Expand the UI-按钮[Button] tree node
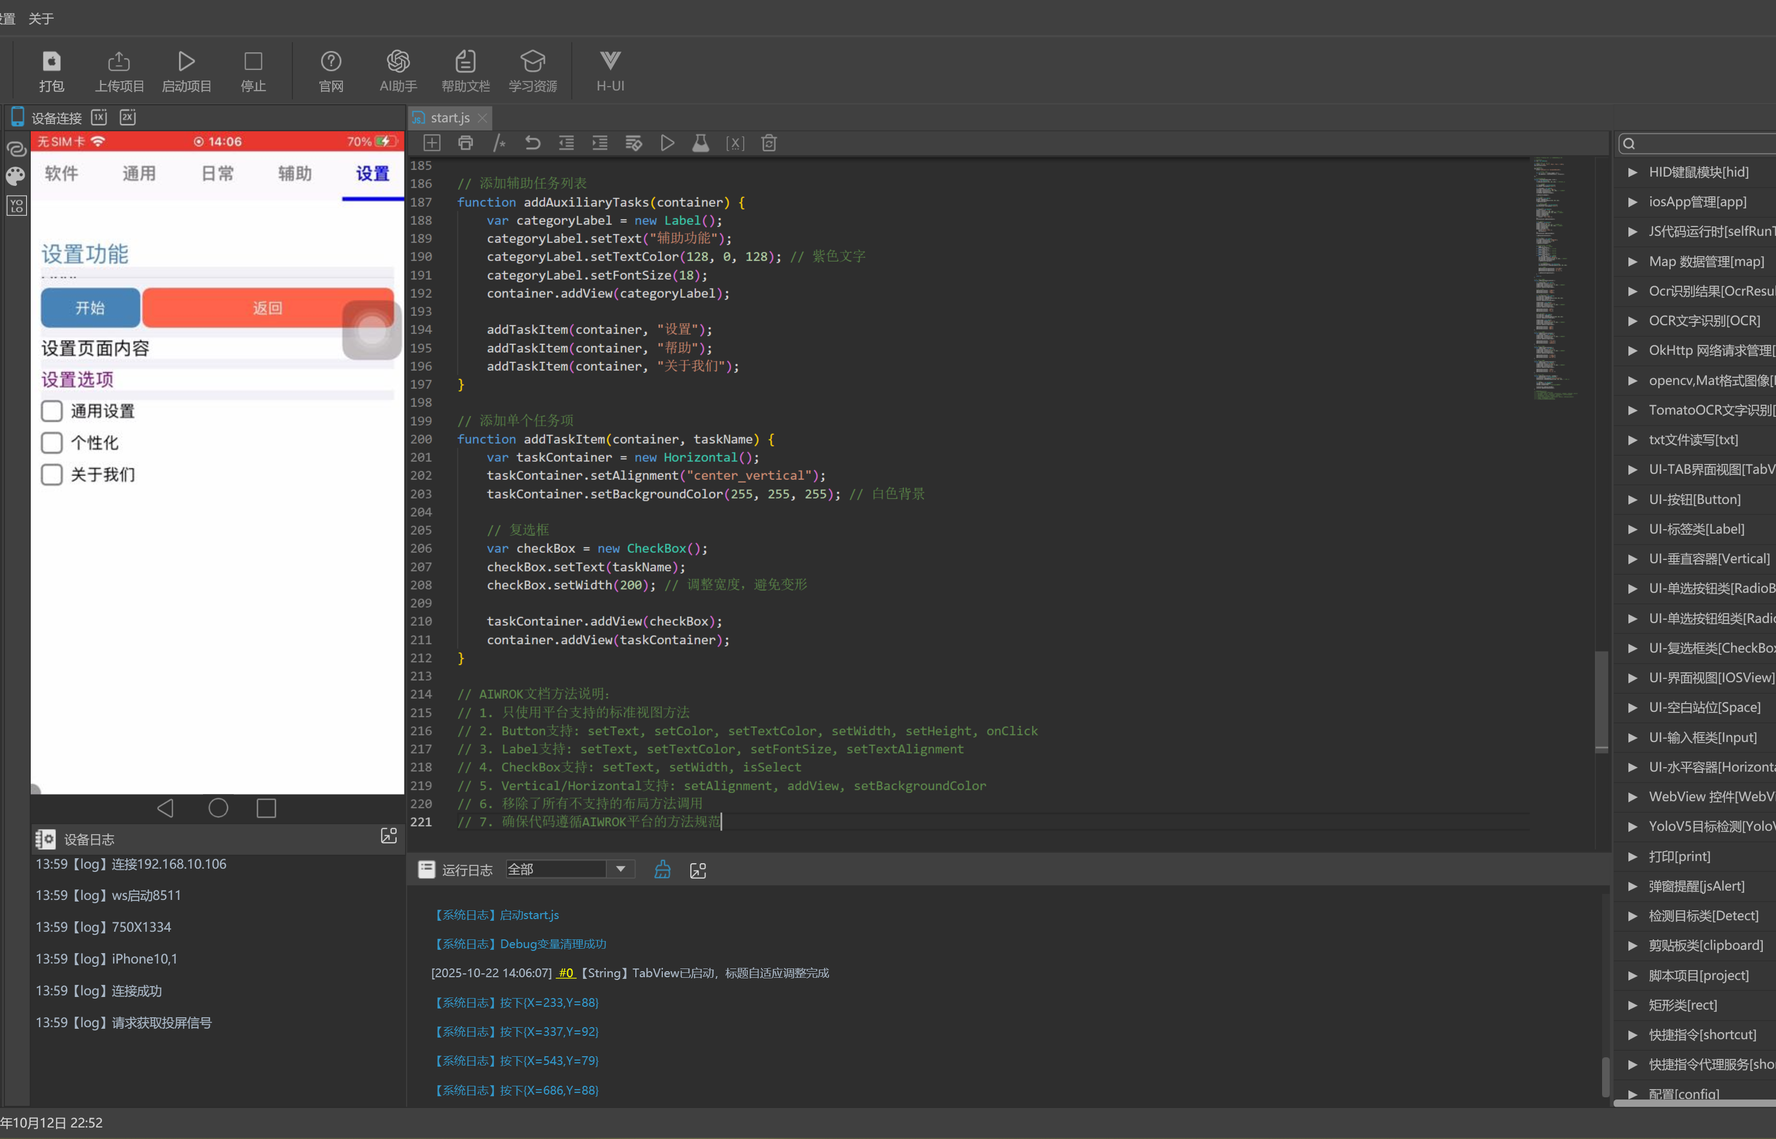This screenshot has width=1776, height=1139. coord(1632,499)
